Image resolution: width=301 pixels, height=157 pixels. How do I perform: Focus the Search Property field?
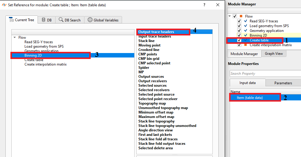(x=265, y=74)
